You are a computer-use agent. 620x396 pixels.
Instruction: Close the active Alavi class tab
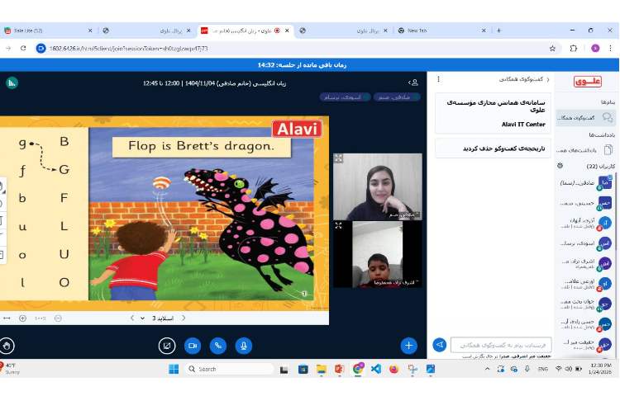[287, 31]
